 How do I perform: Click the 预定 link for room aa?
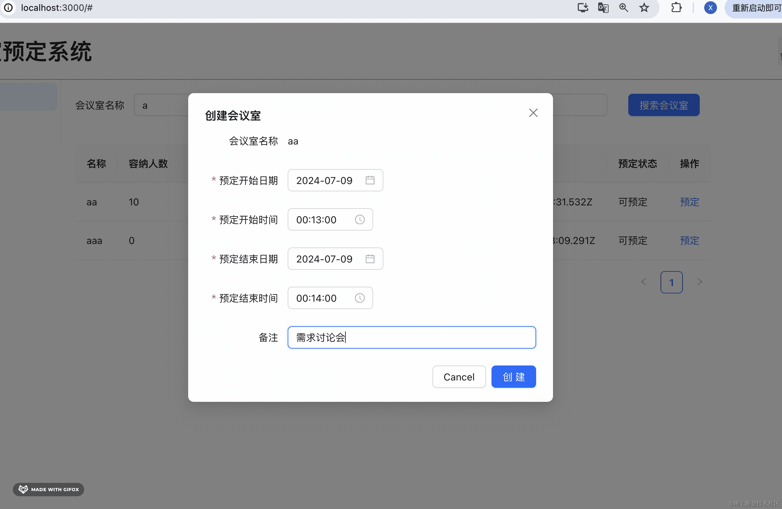(x=689, y=202)
